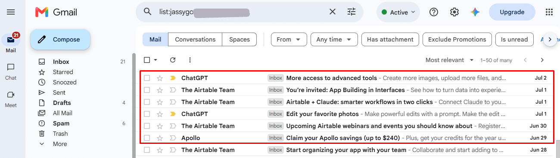Switch to the Conversations tab
560x158 pixels.
[195, 39]
